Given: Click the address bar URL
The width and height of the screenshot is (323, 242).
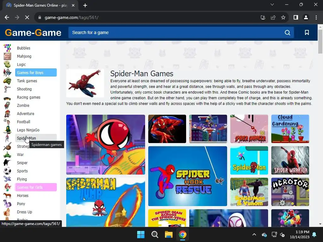Looking at the screenshot, I should 72,18.
